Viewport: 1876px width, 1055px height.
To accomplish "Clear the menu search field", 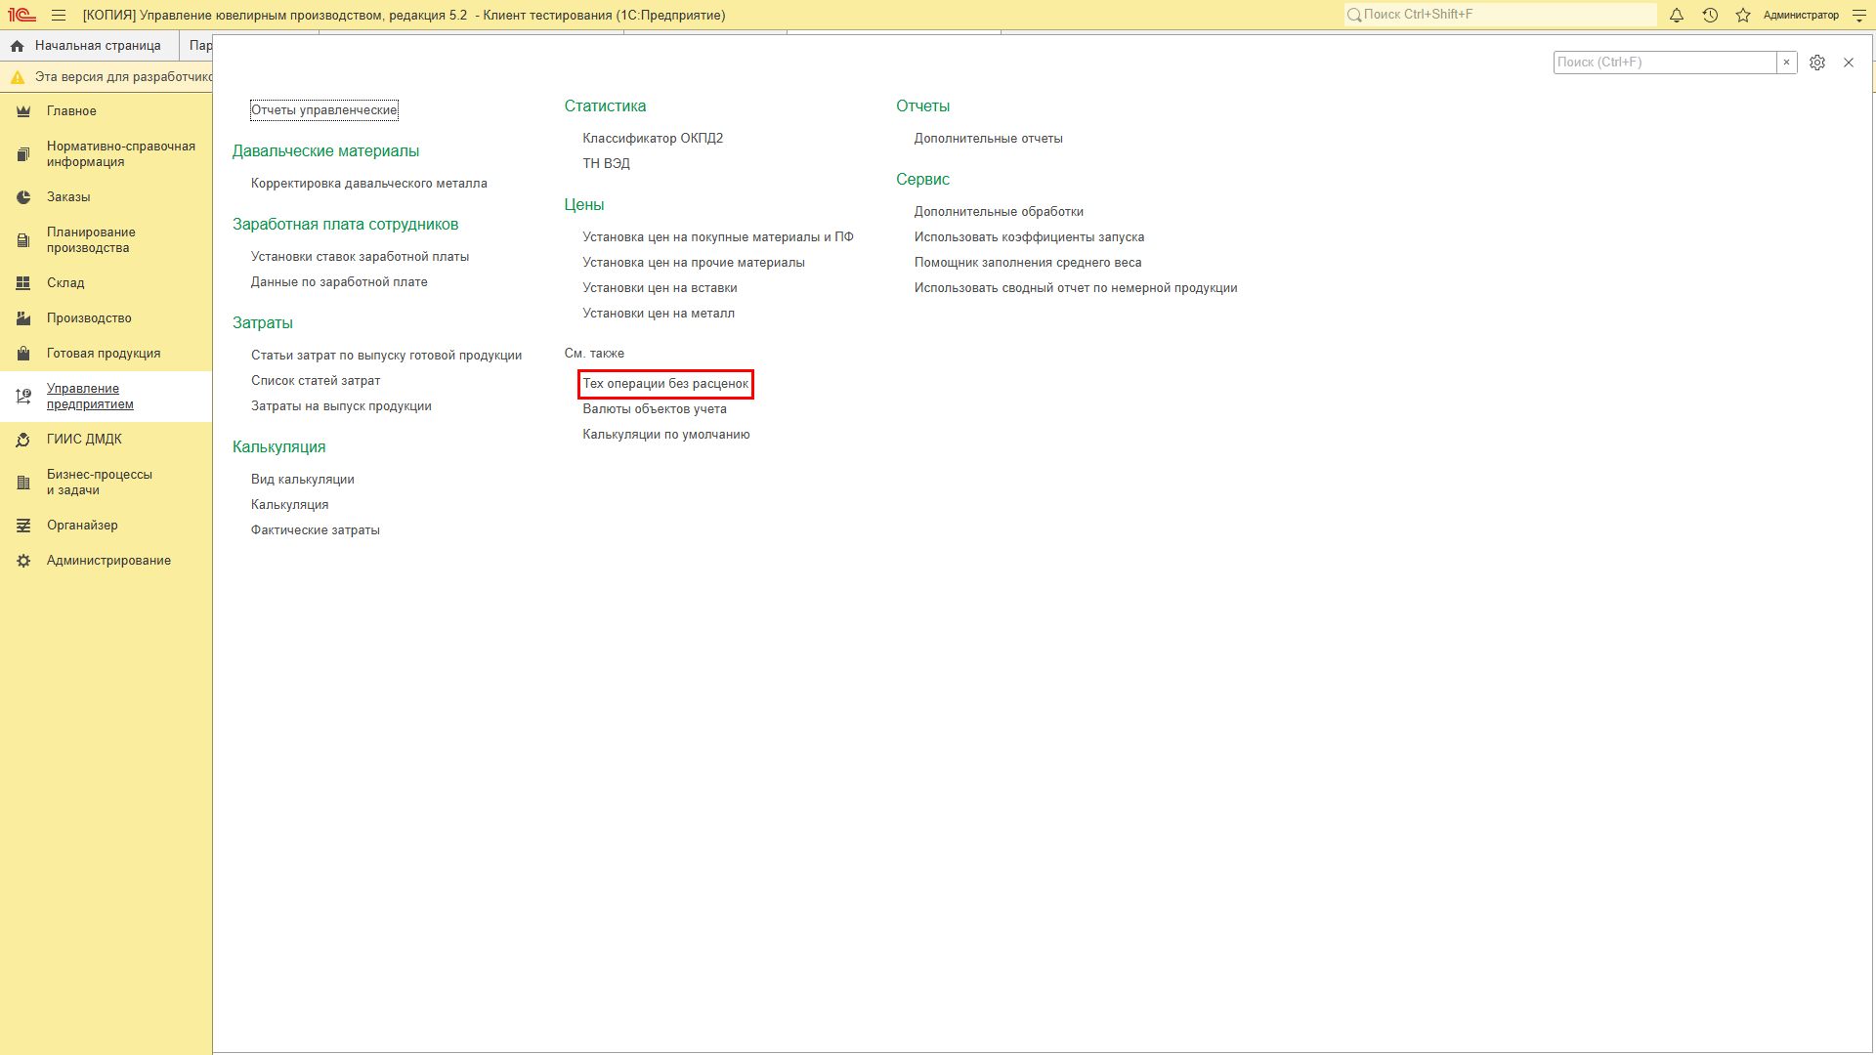I will coord(1786,63).
